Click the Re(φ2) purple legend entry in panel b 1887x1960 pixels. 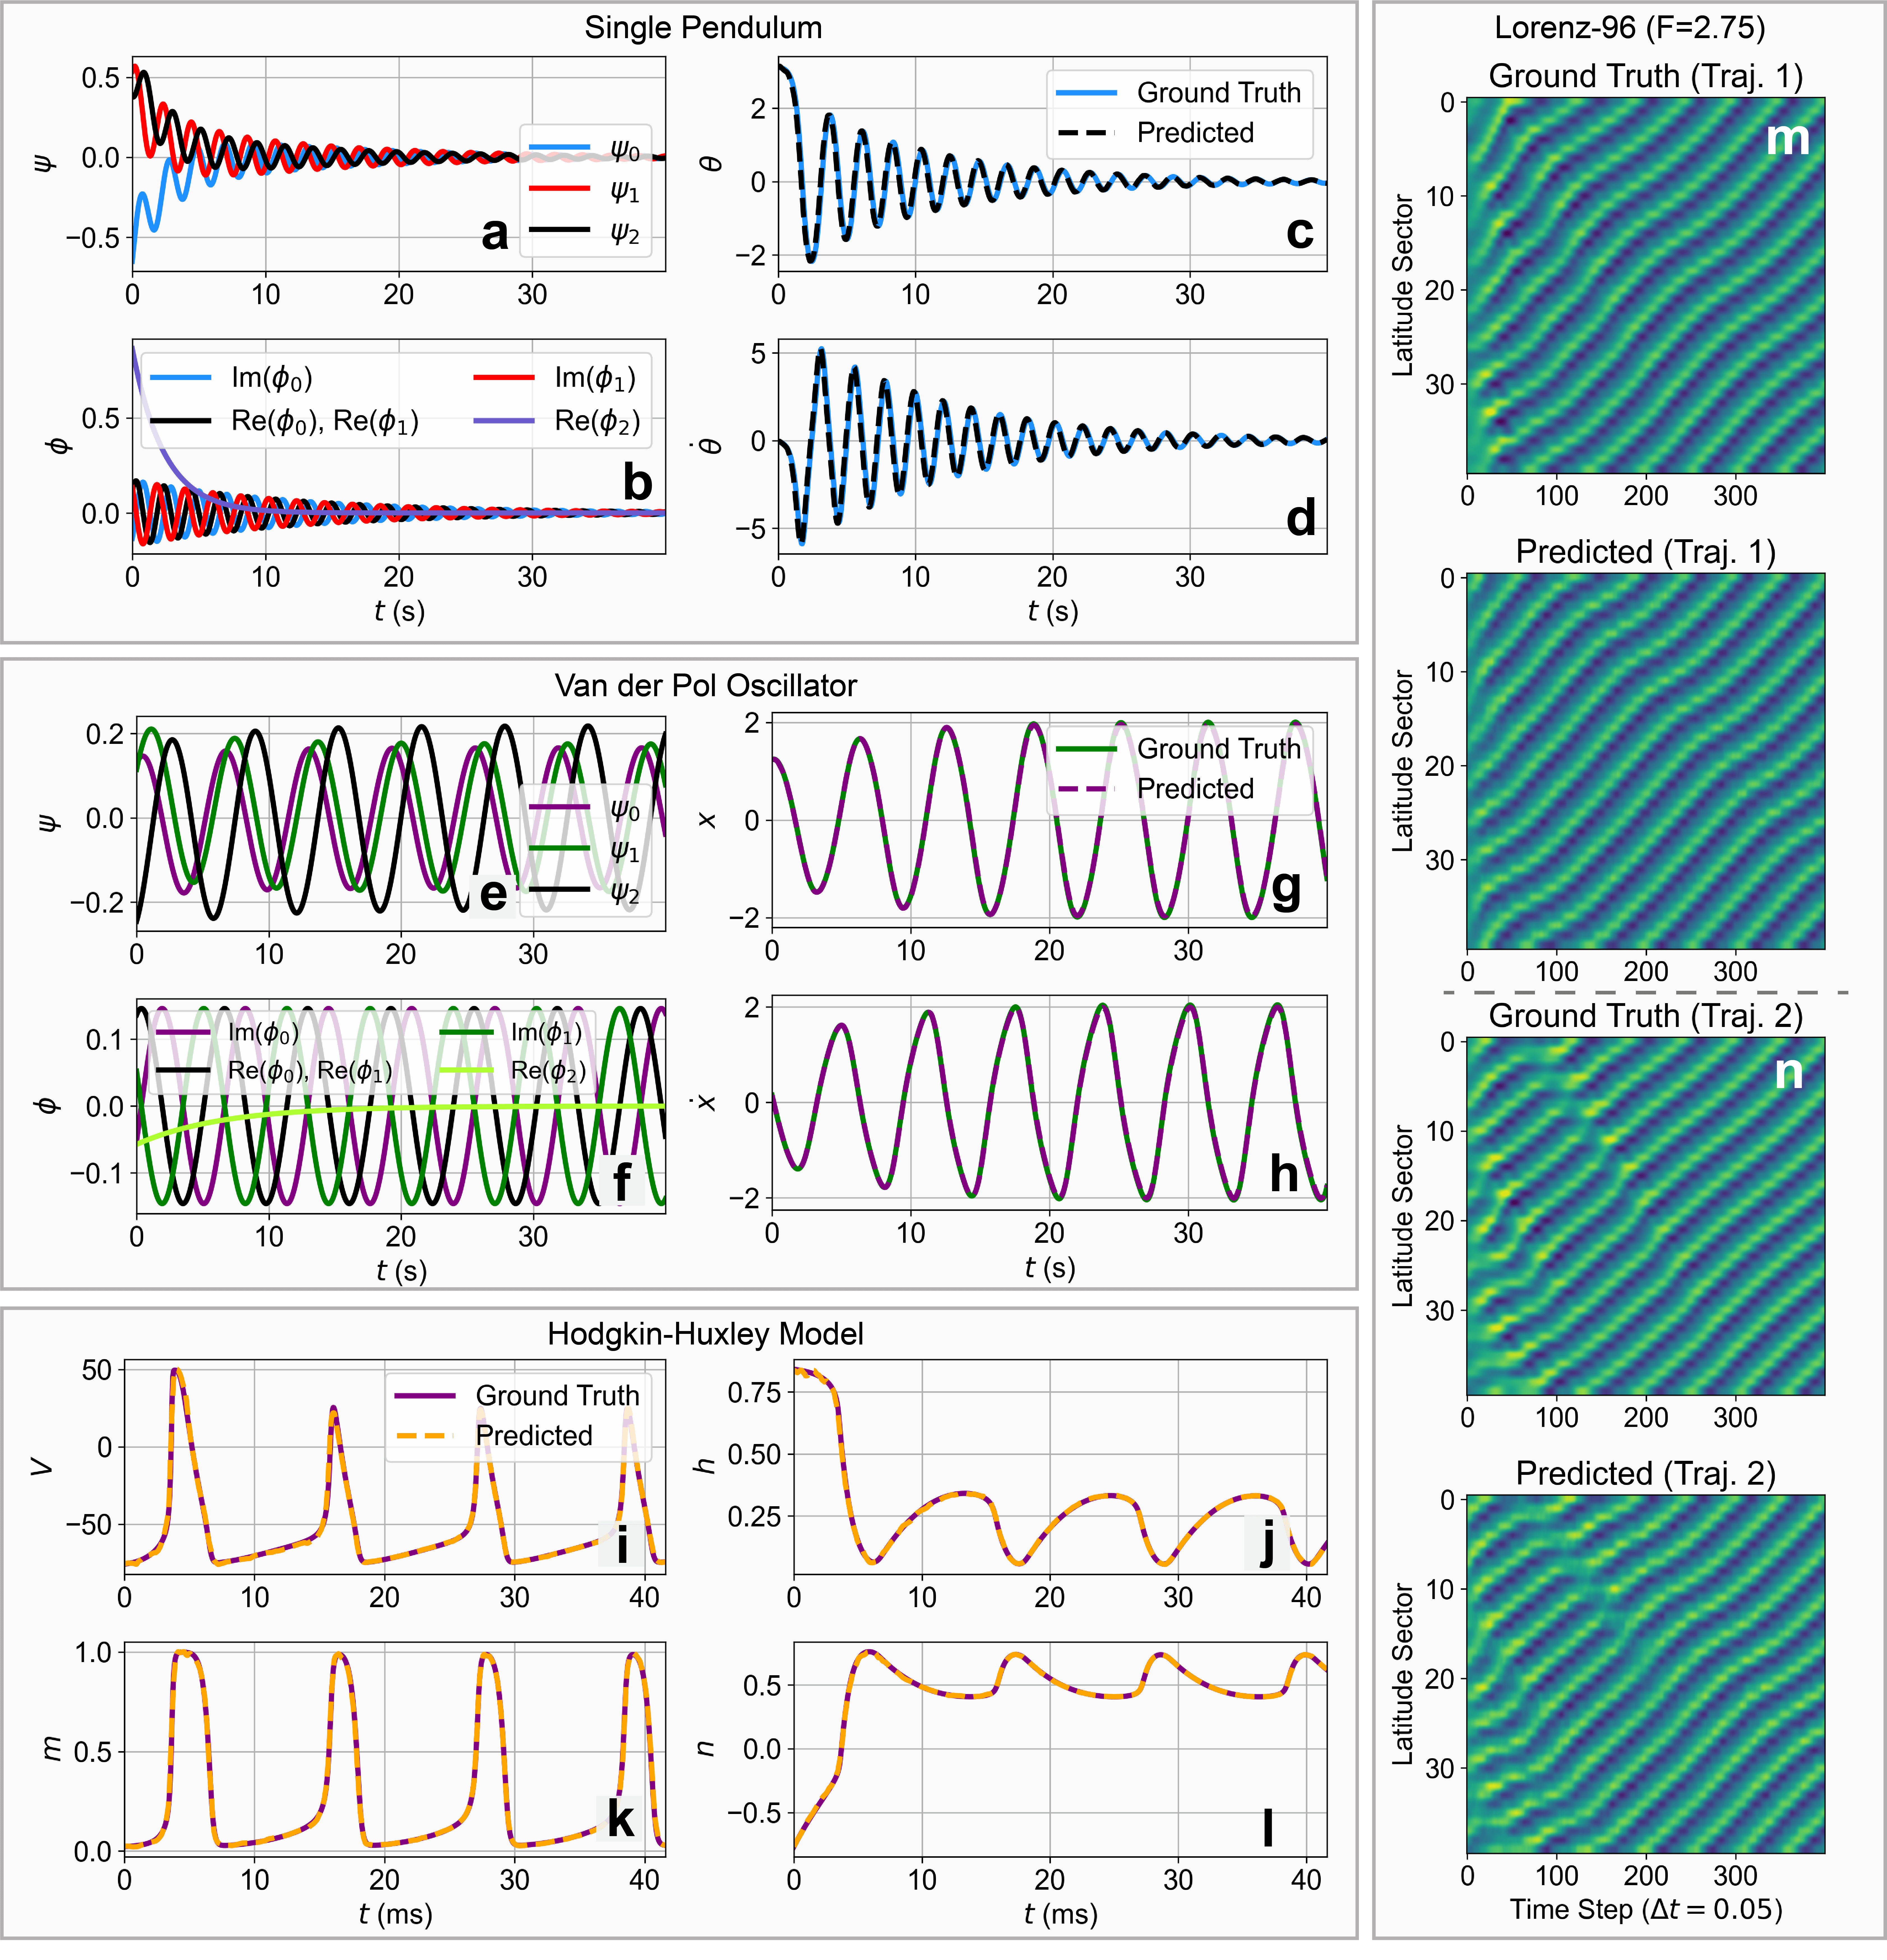tap(504, 421)
